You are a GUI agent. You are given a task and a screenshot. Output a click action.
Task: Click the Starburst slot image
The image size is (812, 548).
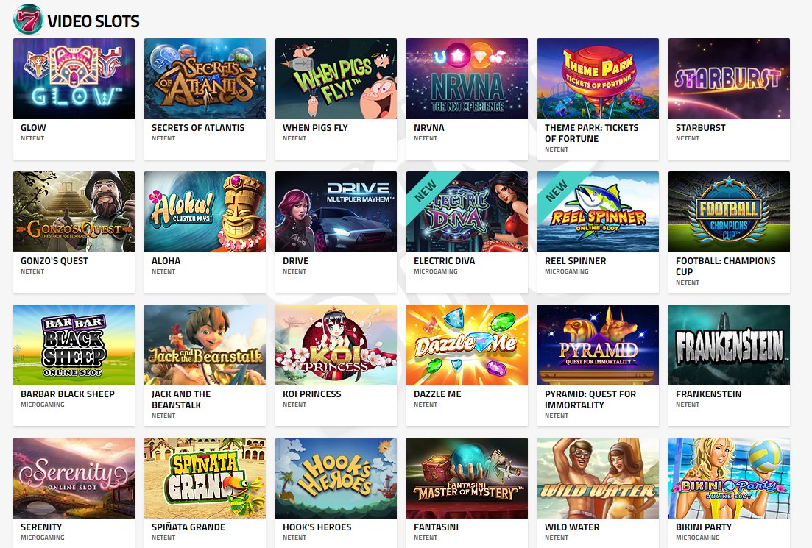pyautogui.click(x=729, y=79)
